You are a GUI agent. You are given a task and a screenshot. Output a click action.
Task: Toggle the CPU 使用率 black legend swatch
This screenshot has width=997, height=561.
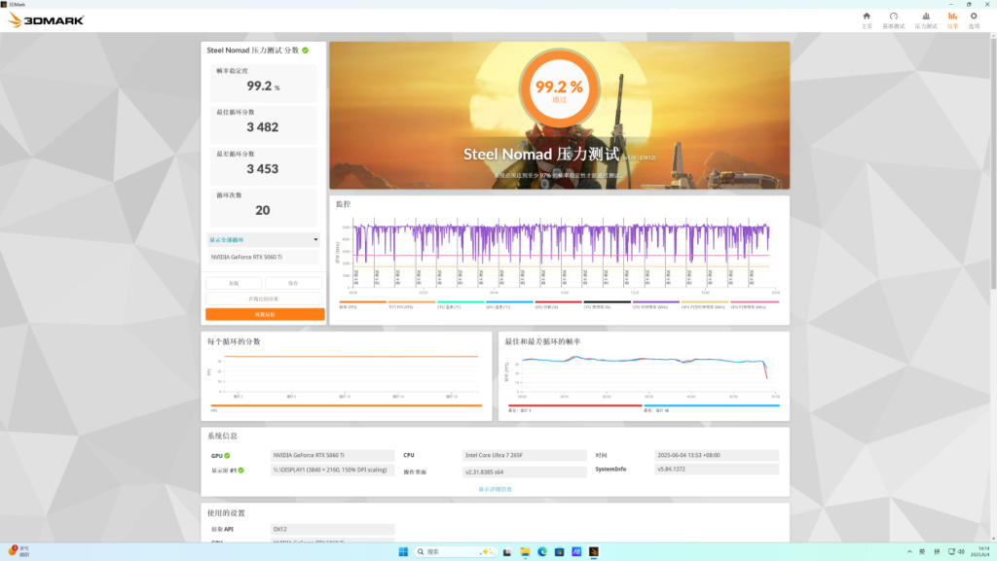pyautogui.click(x=608, y=302)
